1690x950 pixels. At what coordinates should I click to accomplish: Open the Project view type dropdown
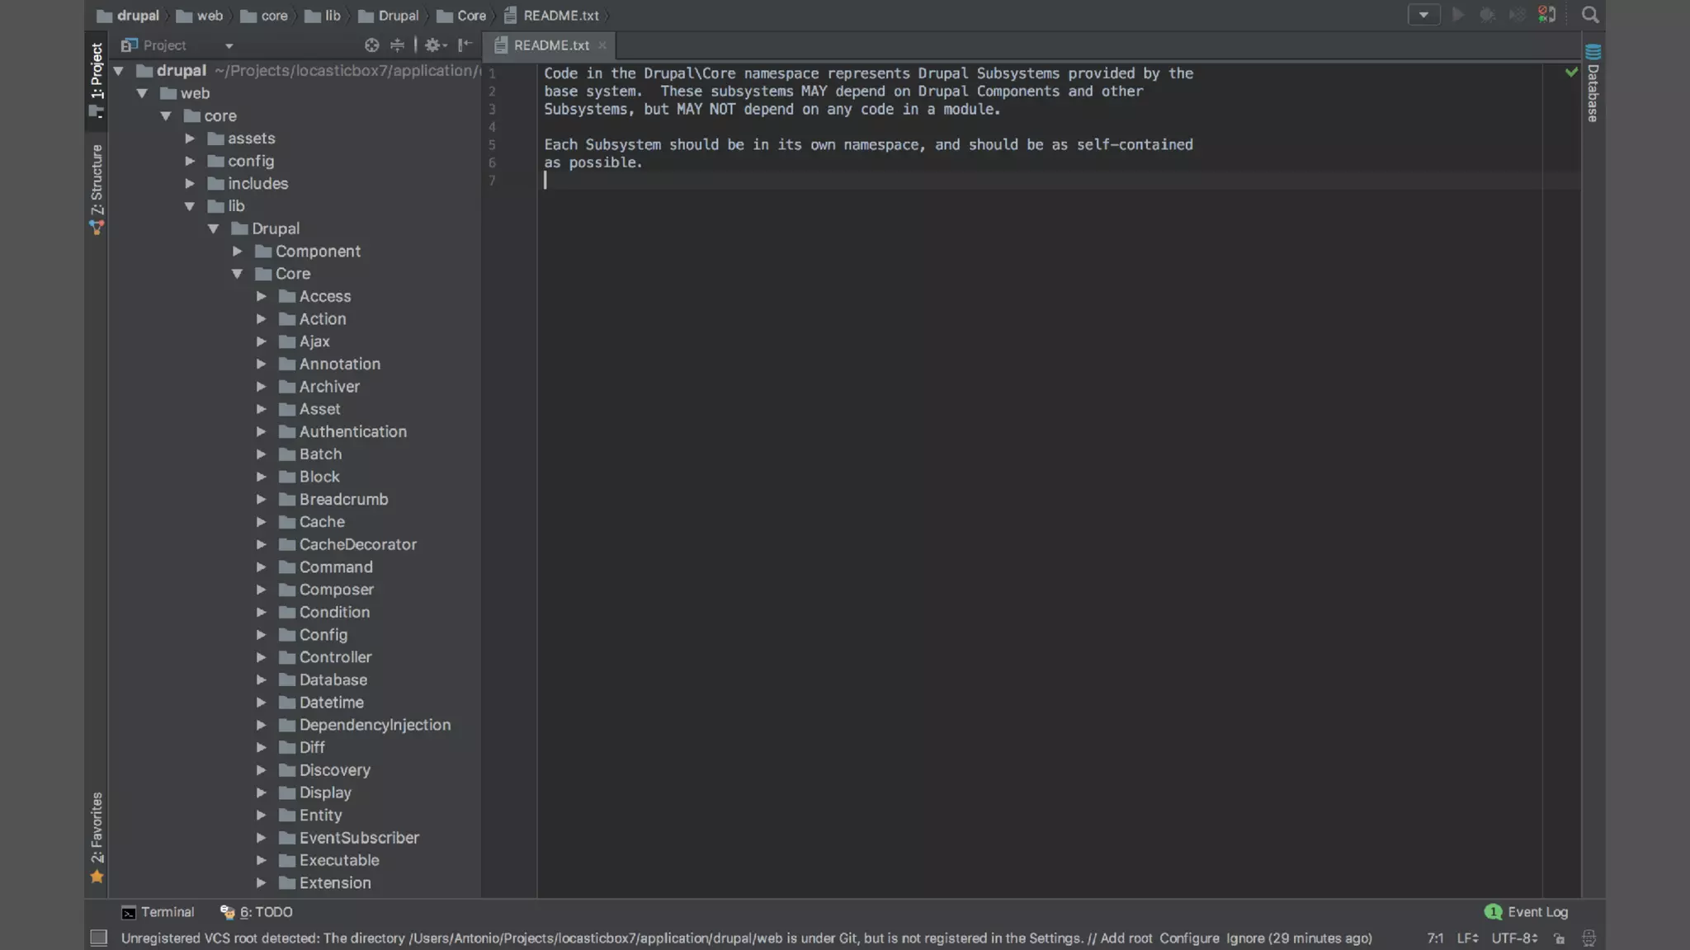pyautogui.click(x=229, y=46)
